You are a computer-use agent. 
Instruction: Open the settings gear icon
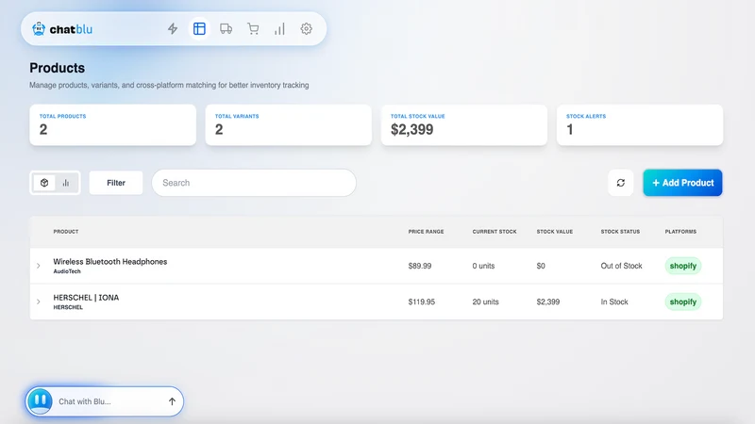306,29
